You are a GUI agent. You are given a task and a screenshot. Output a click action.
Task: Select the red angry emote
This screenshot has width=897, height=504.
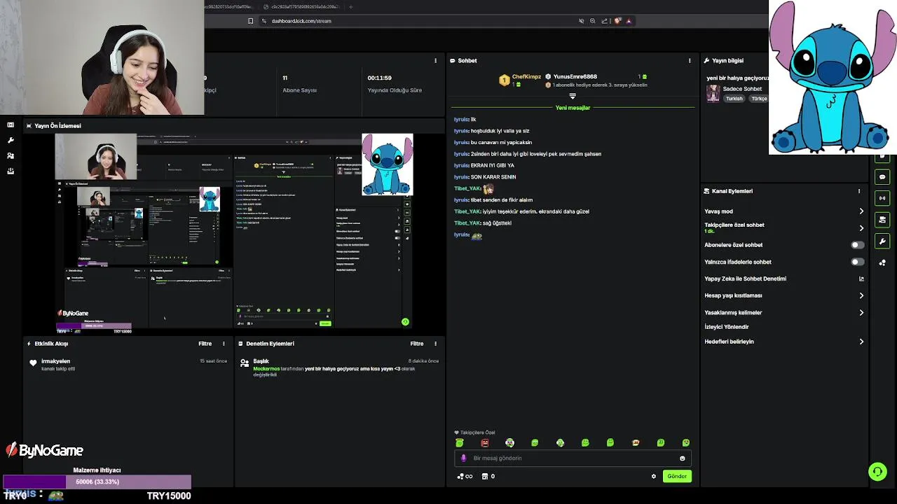tap(485, 442)
